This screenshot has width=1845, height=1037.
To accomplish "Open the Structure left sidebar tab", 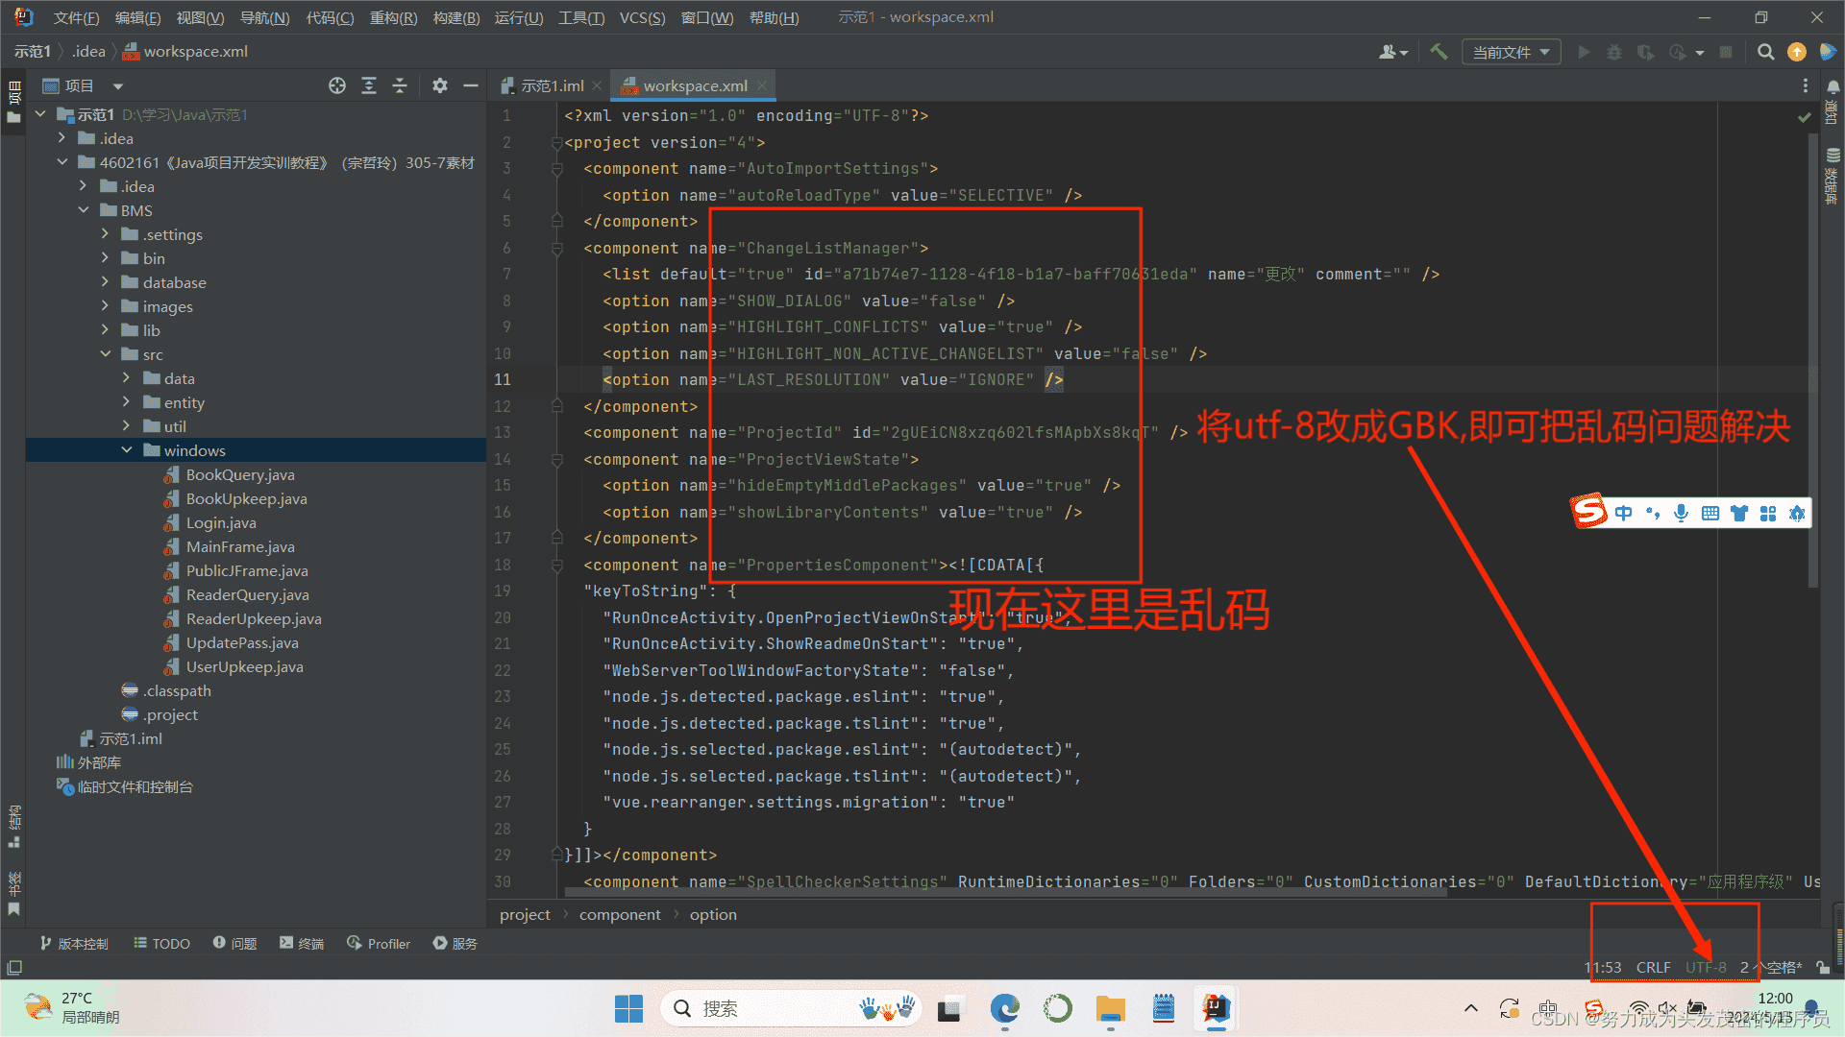I will (14, 826).
